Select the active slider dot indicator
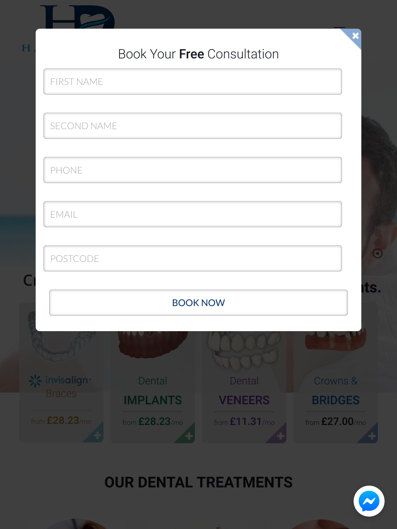This screenshot has height=529, width=397. tap(378, 253)
